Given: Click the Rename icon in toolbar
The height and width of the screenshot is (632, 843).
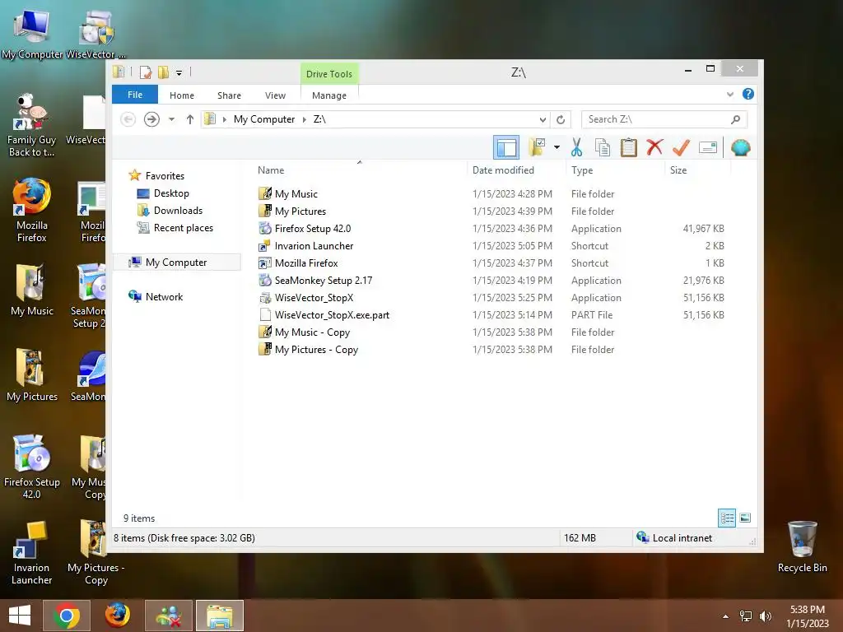Looking at the screenshot, I should click(707, 147).
